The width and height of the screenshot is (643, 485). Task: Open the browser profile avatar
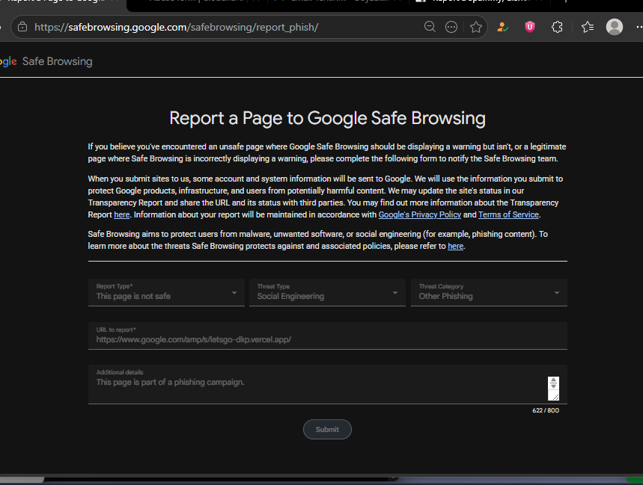coord(615,27)
